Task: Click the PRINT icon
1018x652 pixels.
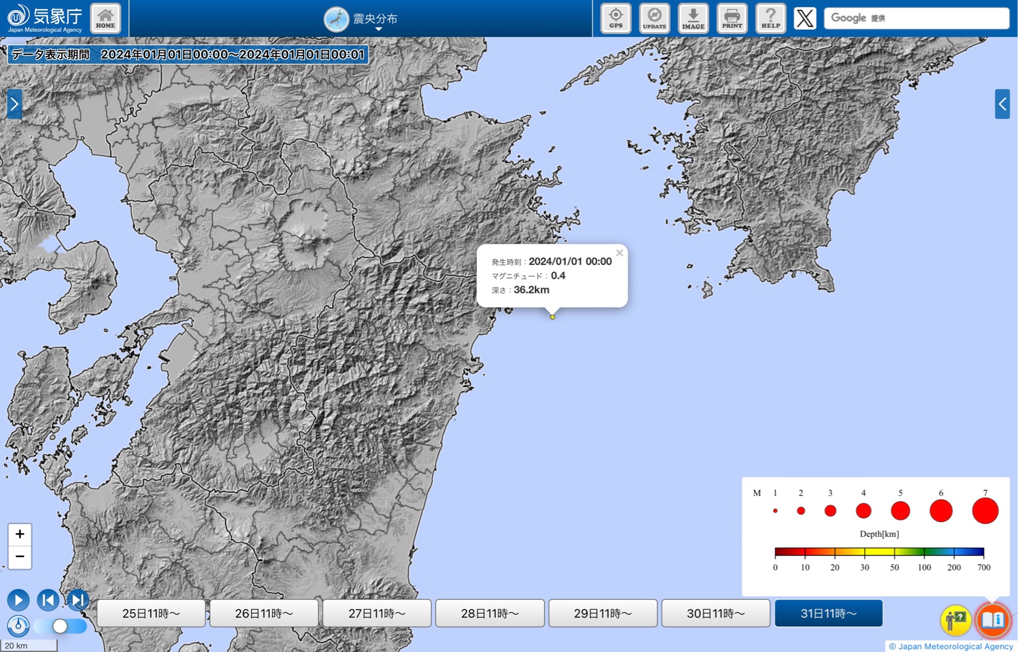Action: [x=732, y=18]
